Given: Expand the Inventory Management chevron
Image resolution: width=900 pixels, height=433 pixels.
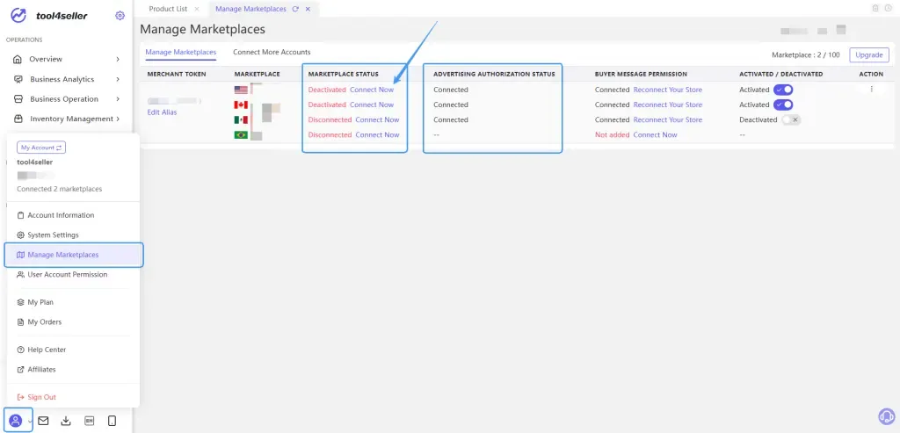Looking at the screenshot, I should (118, 119).
